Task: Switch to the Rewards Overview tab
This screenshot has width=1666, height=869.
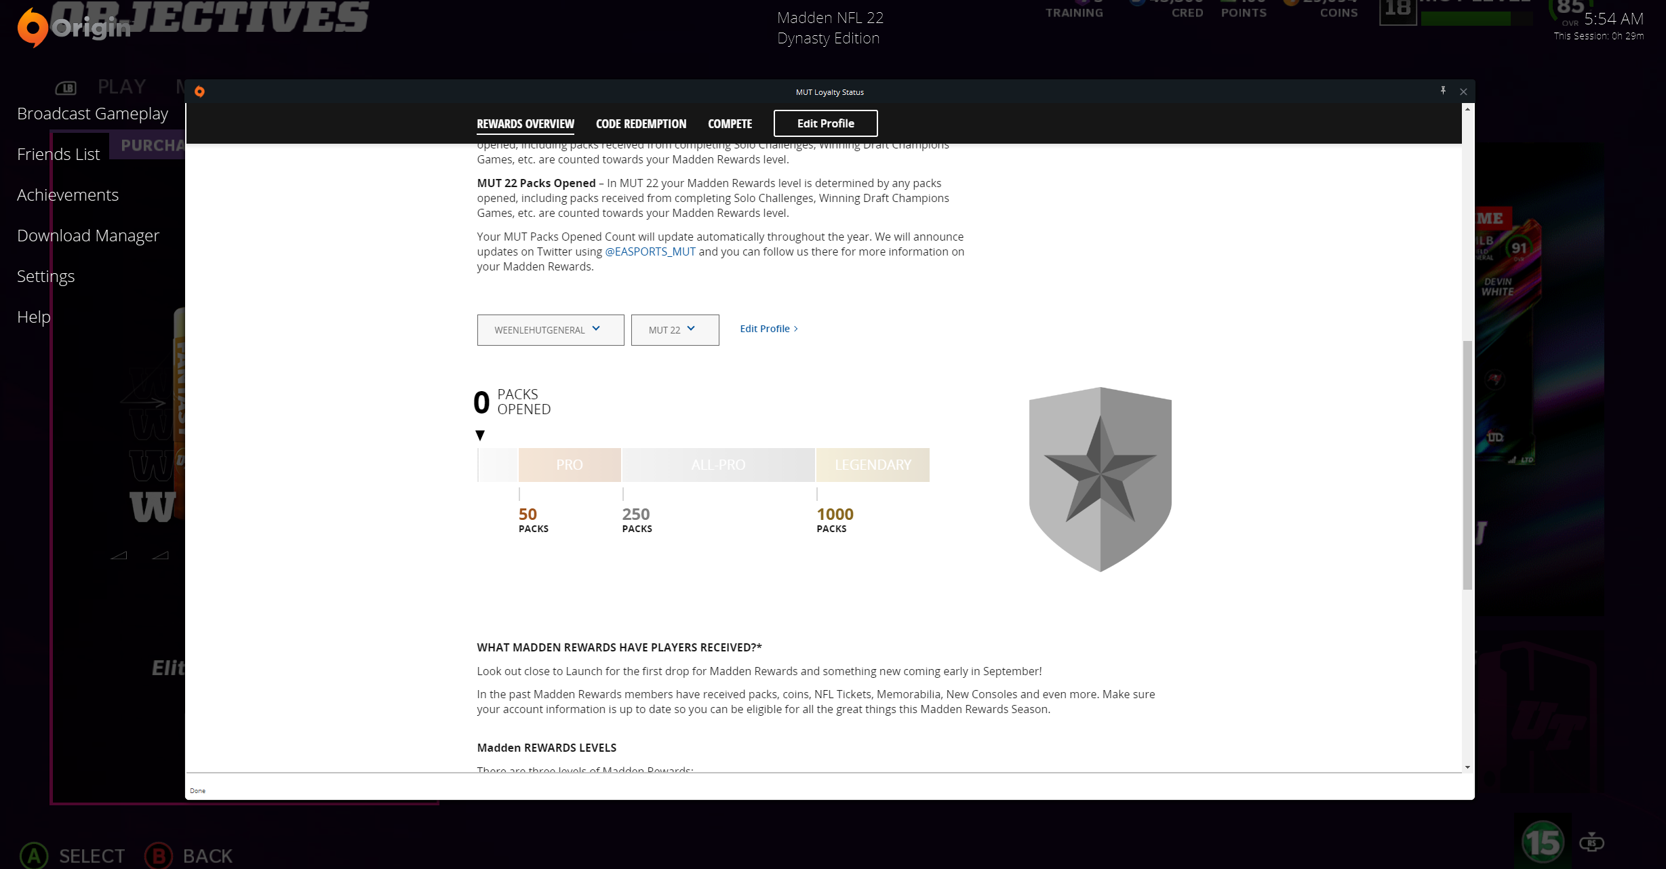Action: coord(525,124)
